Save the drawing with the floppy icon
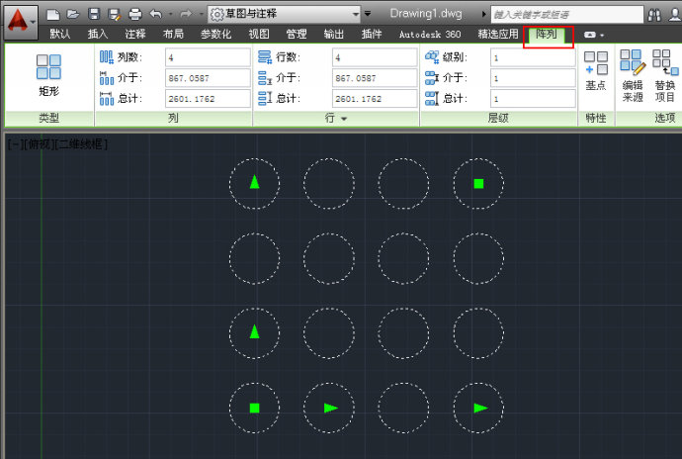This screenshot has width=682, height=459. [x=94, y=15]
